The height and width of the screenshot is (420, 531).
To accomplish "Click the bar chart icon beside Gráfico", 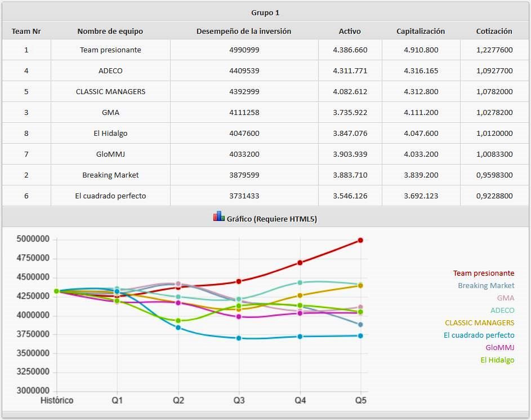I will click(x=219, y=216).
